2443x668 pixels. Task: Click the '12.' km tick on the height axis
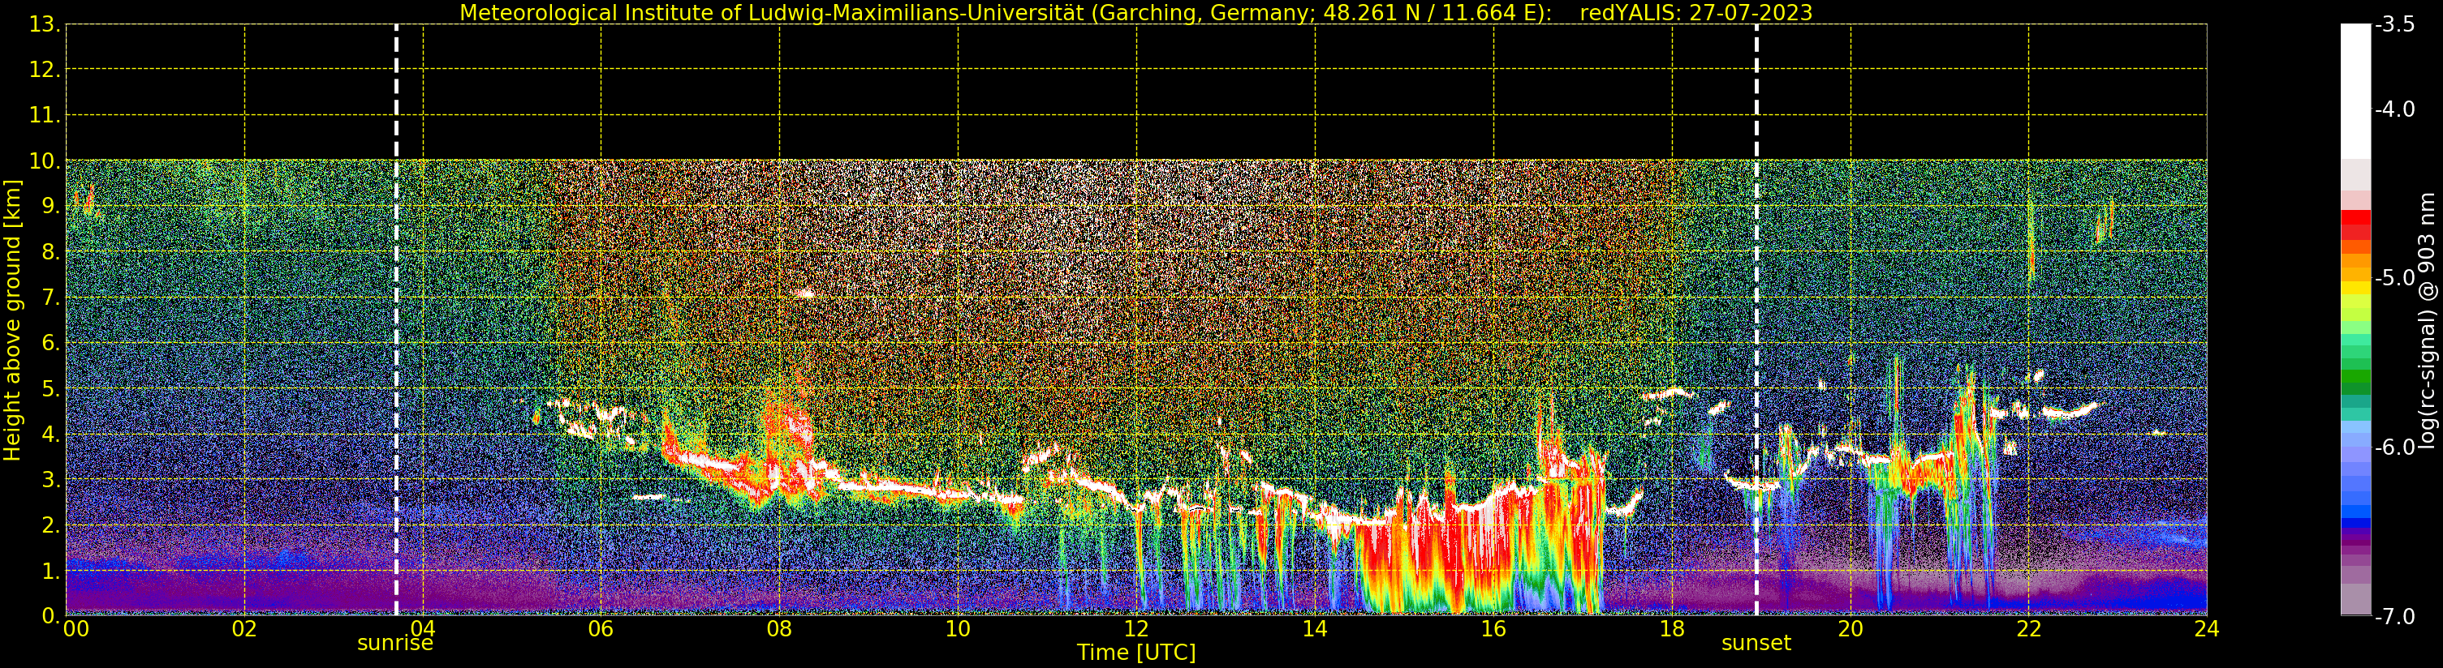[x=45, y=70]
